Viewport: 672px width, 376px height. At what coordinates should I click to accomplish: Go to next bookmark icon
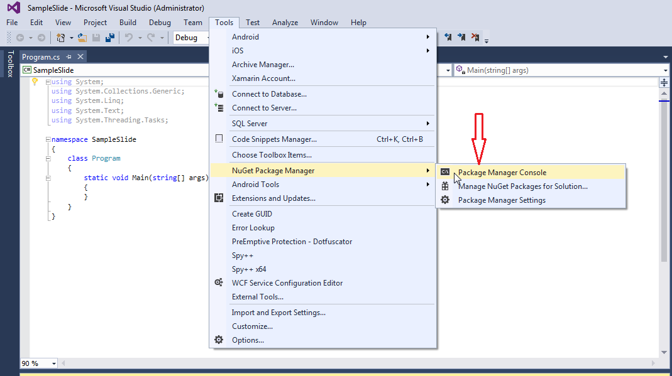click(x=461, y=38)
